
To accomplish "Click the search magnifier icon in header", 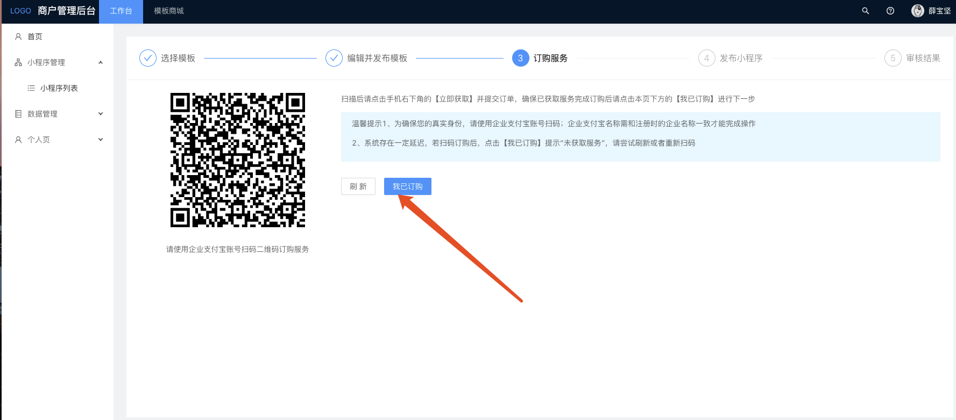I will click(x=866, y=11).
